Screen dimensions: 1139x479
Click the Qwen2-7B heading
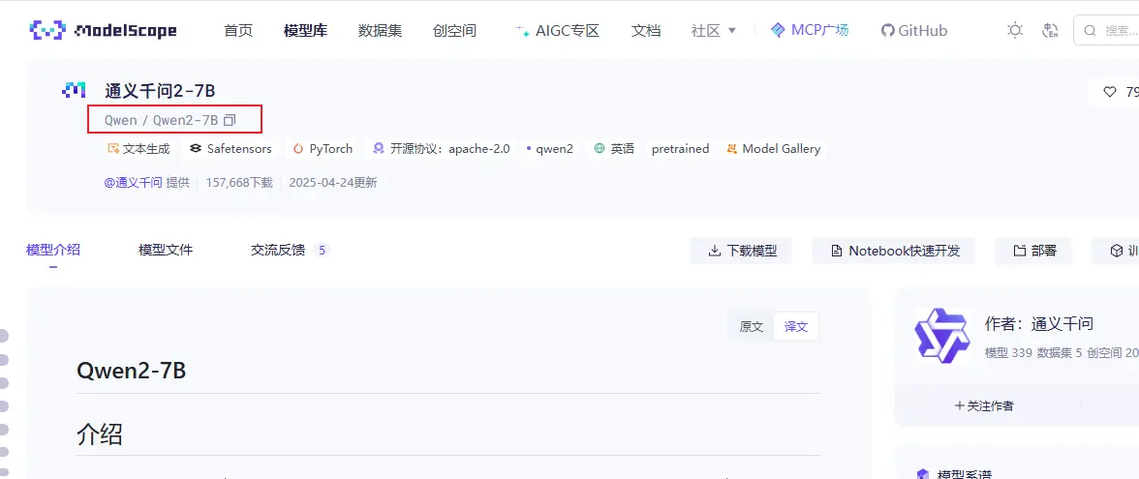coord(132,370)
